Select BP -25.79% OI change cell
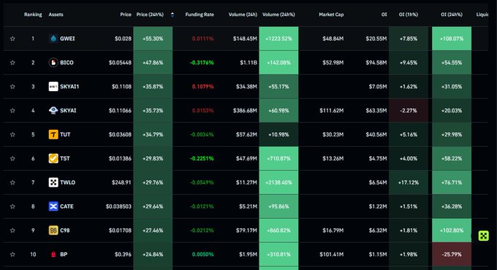 tap(452, 254)
